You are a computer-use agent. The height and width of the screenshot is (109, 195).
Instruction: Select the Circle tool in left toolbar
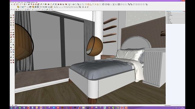click(x=11, y=25)
